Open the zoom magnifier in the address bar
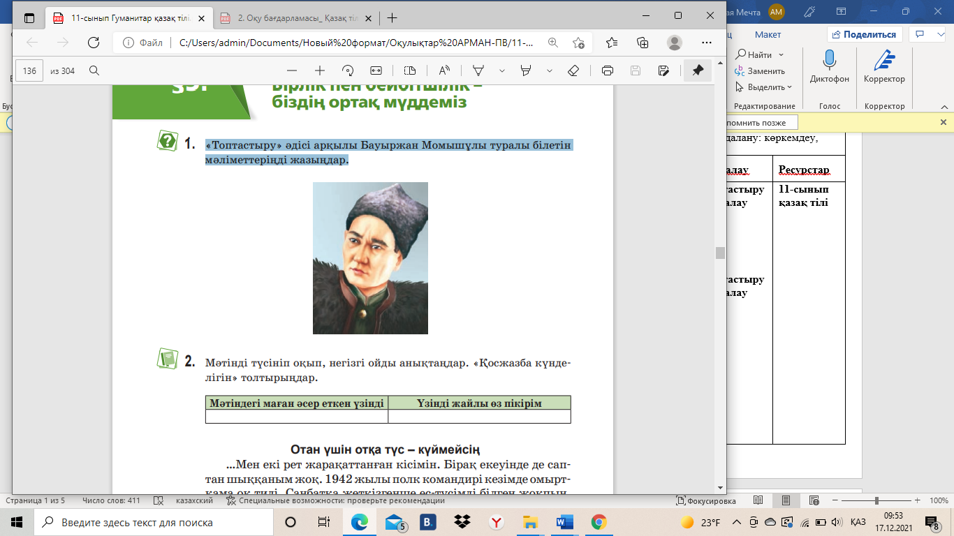Screen dimensions: 954x536 pos(553,43)
